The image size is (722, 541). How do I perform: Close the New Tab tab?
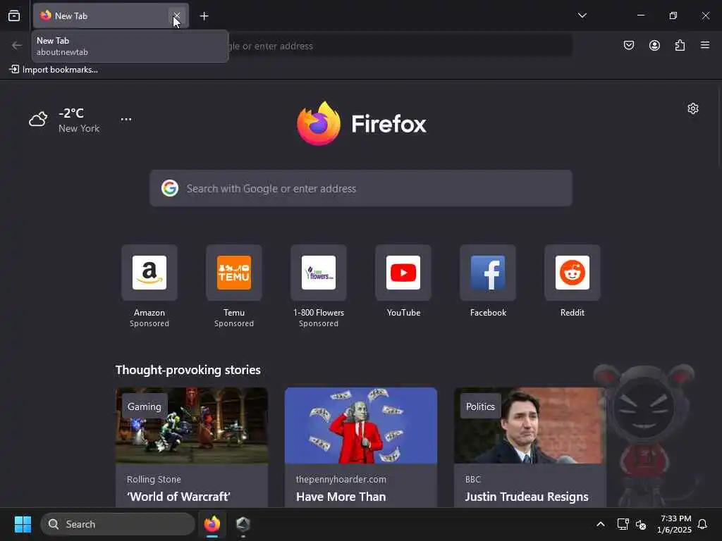[177, 16]
